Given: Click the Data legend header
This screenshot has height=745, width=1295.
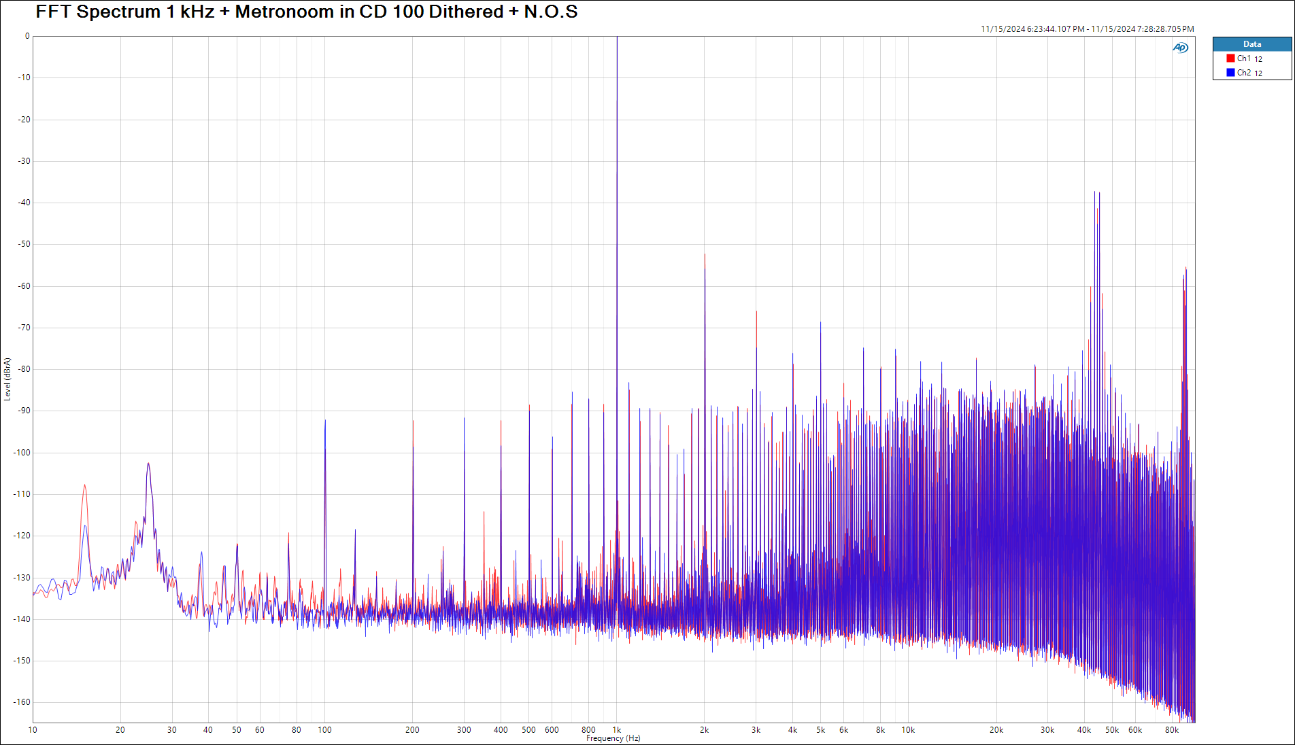Looking at the screenshot, I should point(1251,44).
